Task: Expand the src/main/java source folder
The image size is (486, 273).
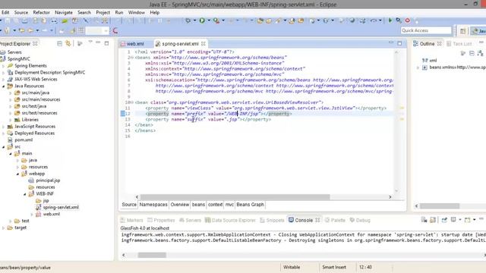Action: (10, 93)
